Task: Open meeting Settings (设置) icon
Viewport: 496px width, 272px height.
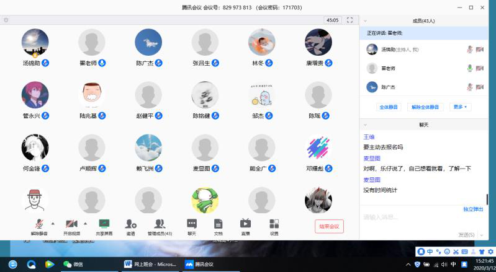Action: [x=274, y=224]
